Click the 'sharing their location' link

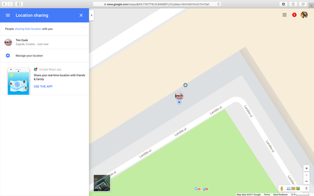[x=28, y=29]
